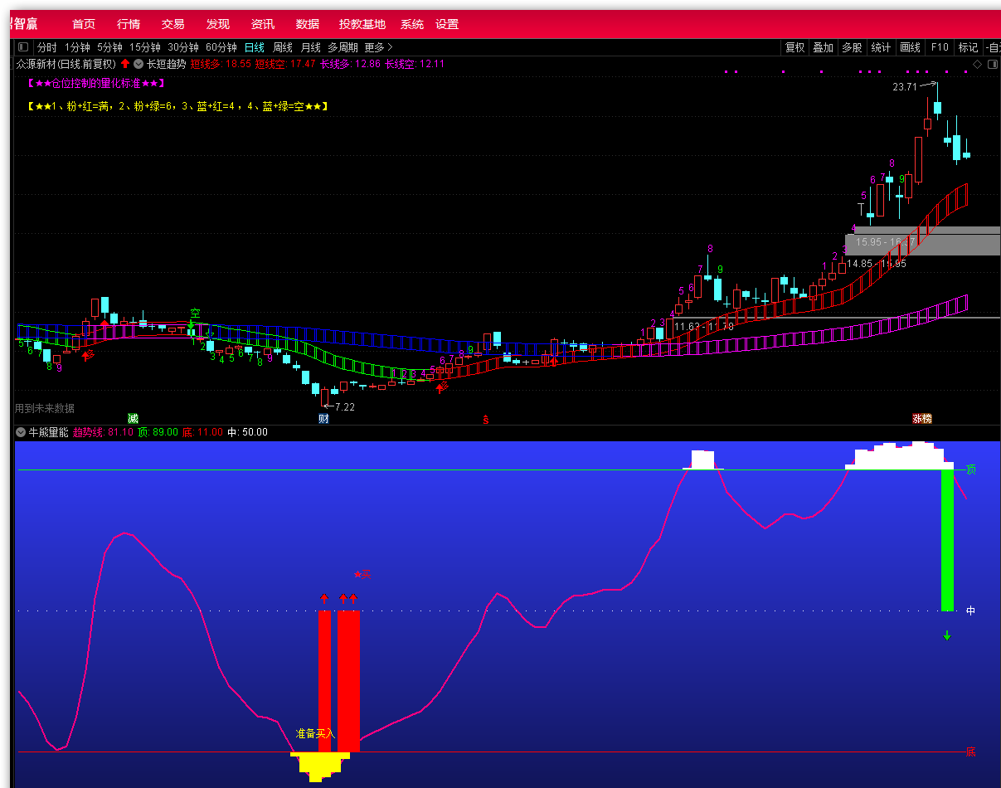The image size is (1001, 788).
Task: Click the 底: 11.00 value
Action: pos(202,432)
